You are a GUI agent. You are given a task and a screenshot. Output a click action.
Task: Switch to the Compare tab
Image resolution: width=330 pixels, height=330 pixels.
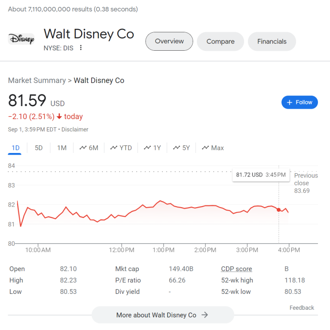220,41
